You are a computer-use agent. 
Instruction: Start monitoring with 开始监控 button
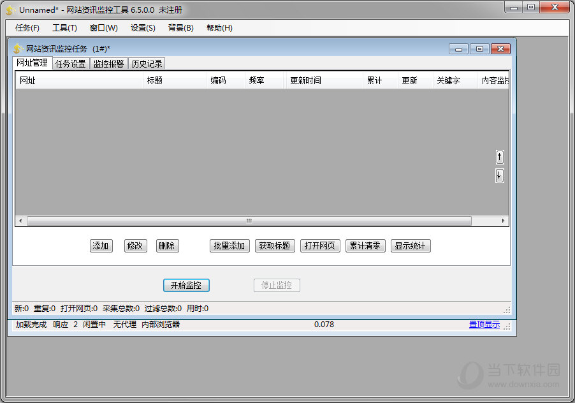click(x=186, y=285)
